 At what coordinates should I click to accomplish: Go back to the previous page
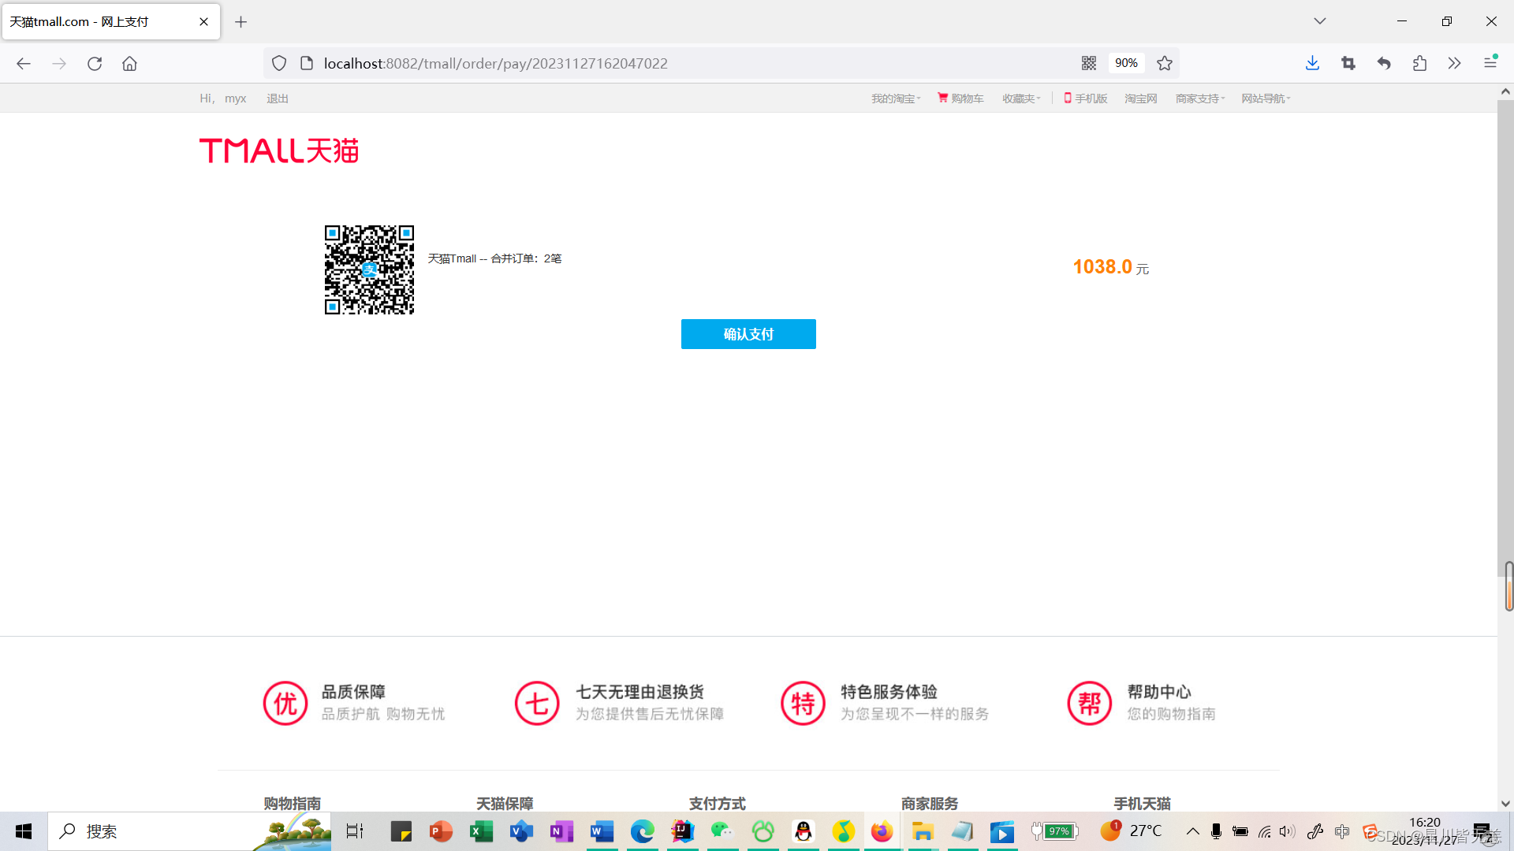pyautogui.click(x=24, y=63)
